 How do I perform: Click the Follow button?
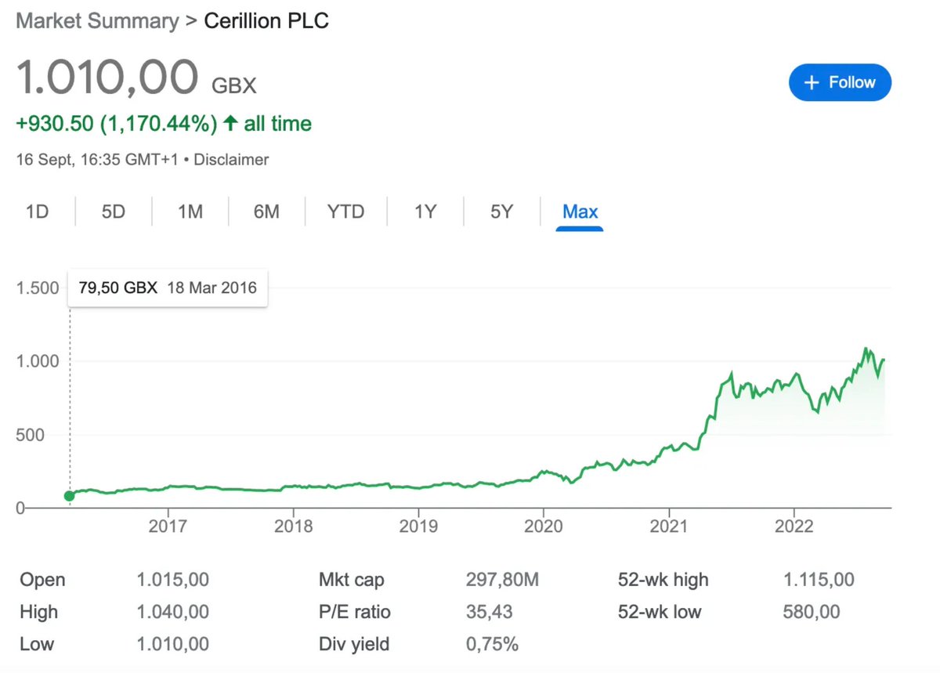tap(840, 82)
